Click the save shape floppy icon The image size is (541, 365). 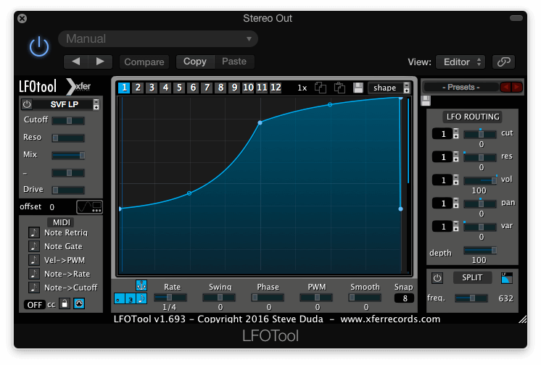click(x=358, y=88)
